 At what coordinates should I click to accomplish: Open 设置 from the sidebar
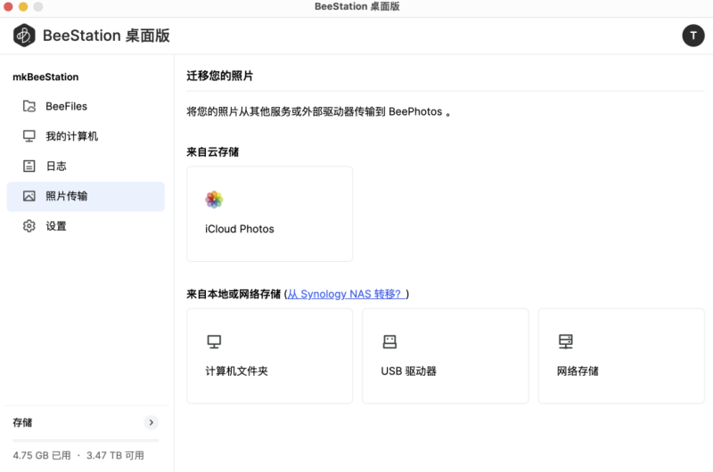click(x=86, y=226)
